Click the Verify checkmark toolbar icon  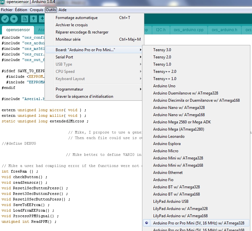click(x=5, y=19)
